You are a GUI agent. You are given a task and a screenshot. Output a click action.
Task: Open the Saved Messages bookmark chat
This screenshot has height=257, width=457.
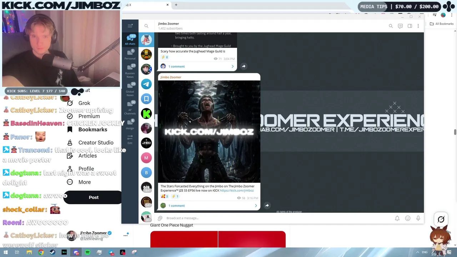click(146, 99)
